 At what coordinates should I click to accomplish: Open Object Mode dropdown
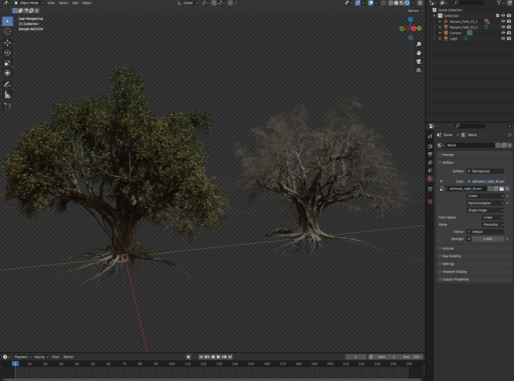pos(28,3)
